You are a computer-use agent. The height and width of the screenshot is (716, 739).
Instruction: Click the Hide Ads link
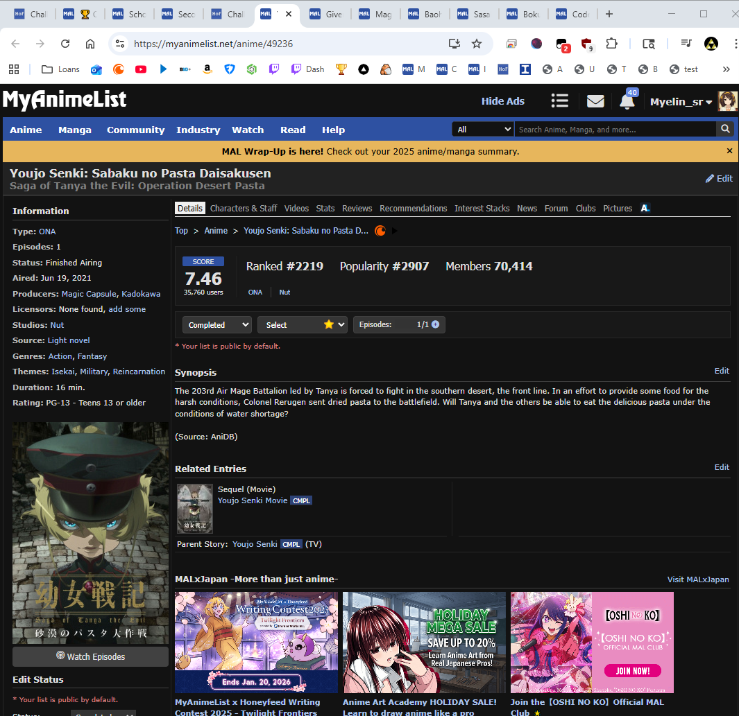coord(502,101)
